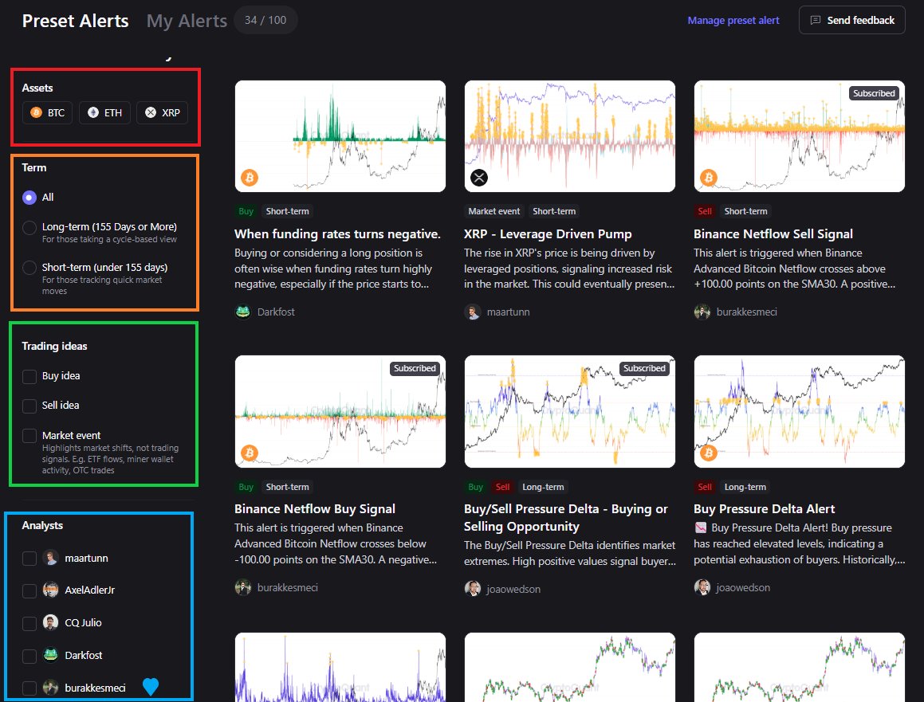Open the Manage preset alert link
This screenshot has height=702, width=924.
point(733,21)
